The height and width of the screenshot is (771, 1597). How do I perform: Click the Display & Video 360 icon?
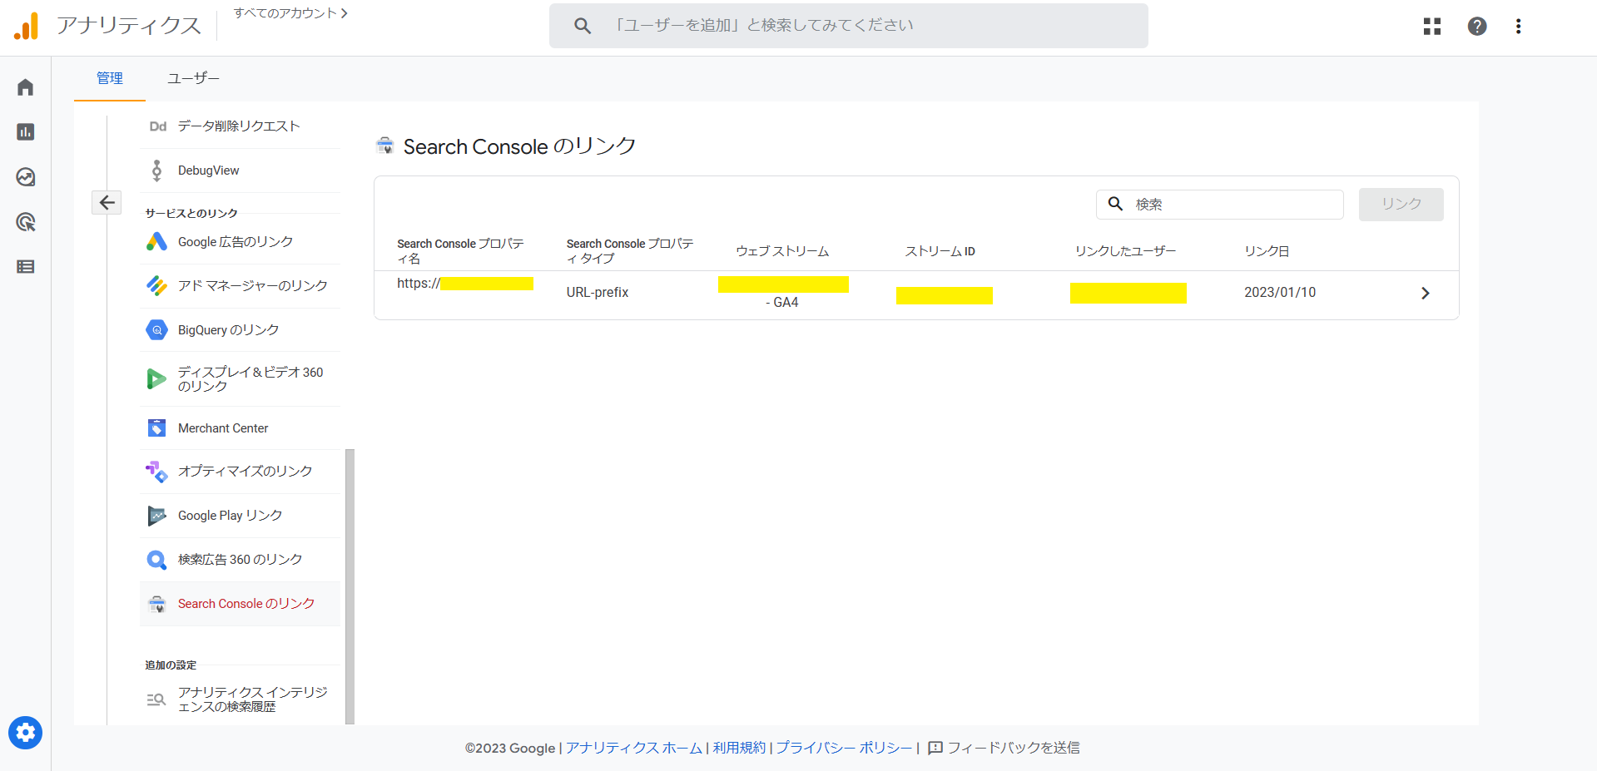coord(156,379)
